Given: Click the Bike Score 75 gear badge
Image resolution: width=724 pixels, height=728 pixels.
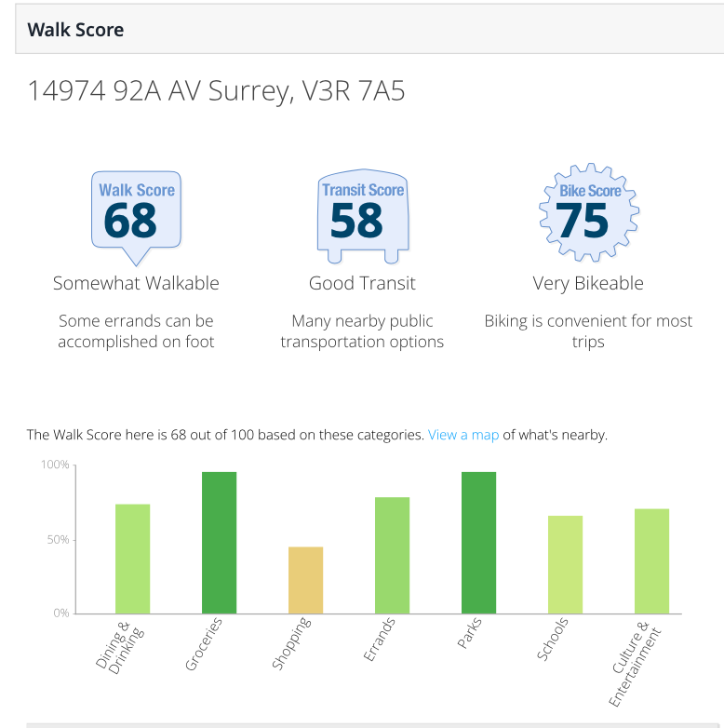Looking at the screenshot, I should (x=589, y=212).
